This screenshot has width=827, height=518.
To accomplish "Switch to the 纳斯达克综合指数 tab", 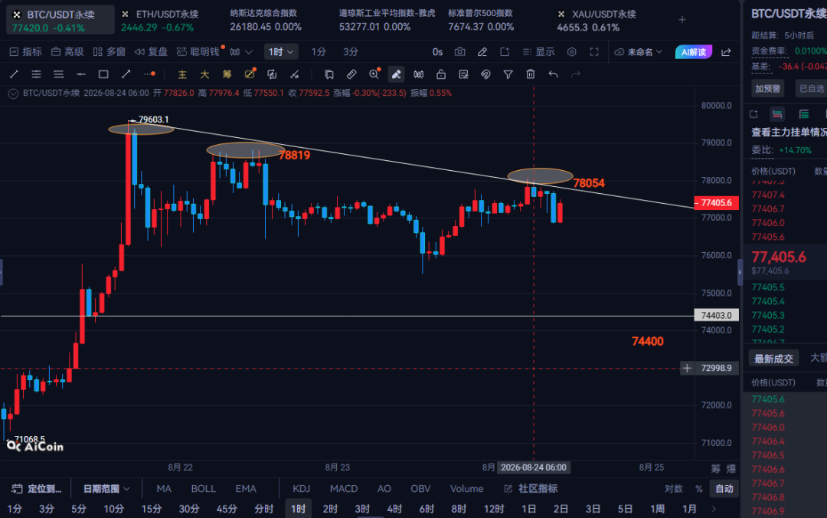I will pyautogui.click(x=265, y=20).
